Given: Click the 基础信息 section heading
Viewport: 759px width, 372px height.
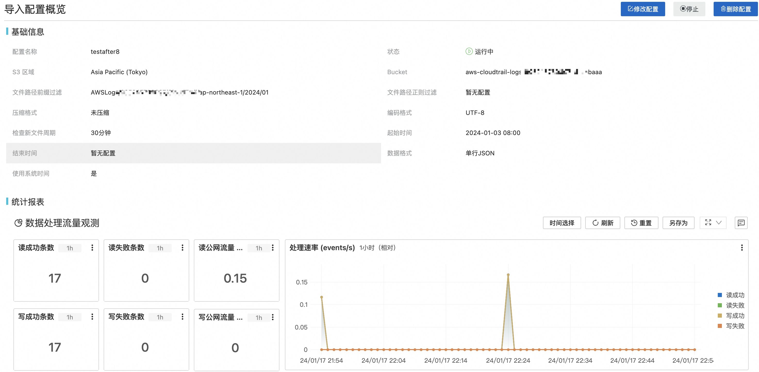Looking at the screenshot, I should point(28,32).
